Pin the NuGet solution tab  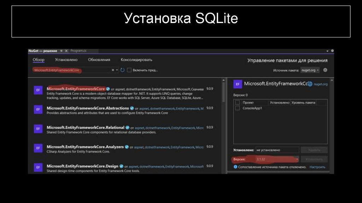[x=61, y=51]
